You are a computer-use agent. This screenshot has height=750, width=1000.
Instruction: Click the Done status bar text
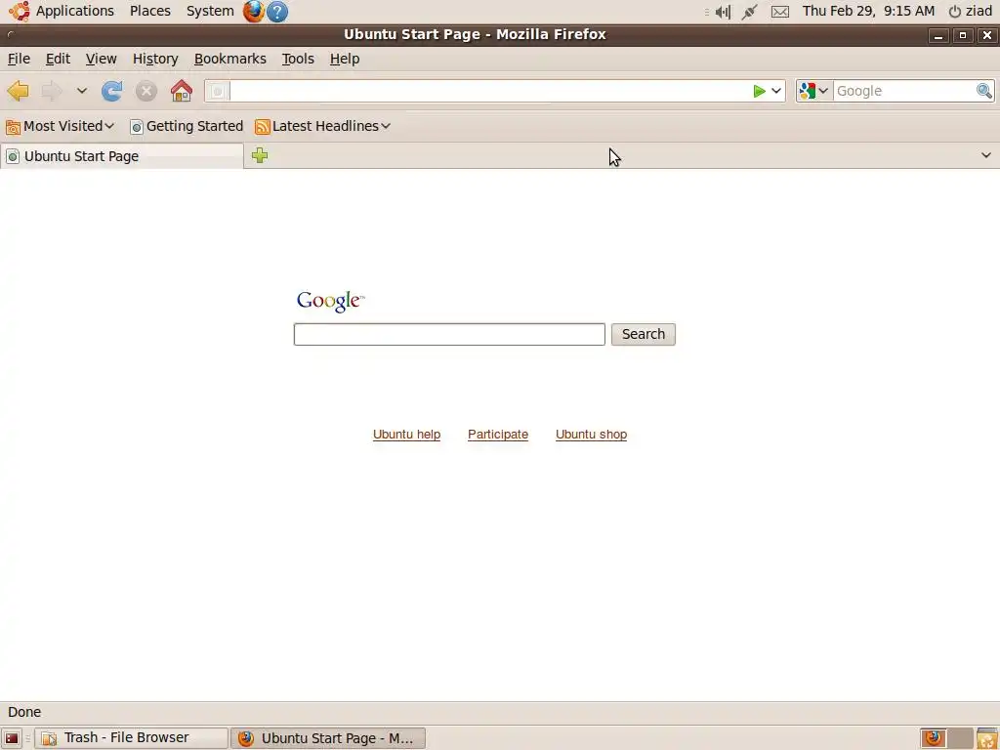click(24, 712)
